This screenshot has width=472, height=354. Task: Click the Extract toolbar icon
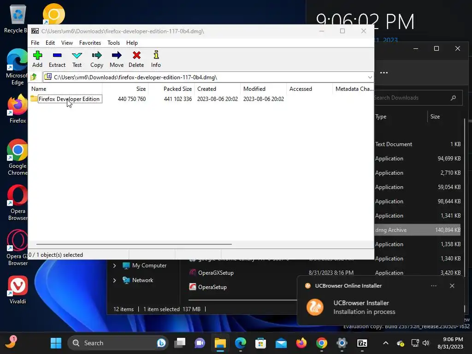pos(57,59)
